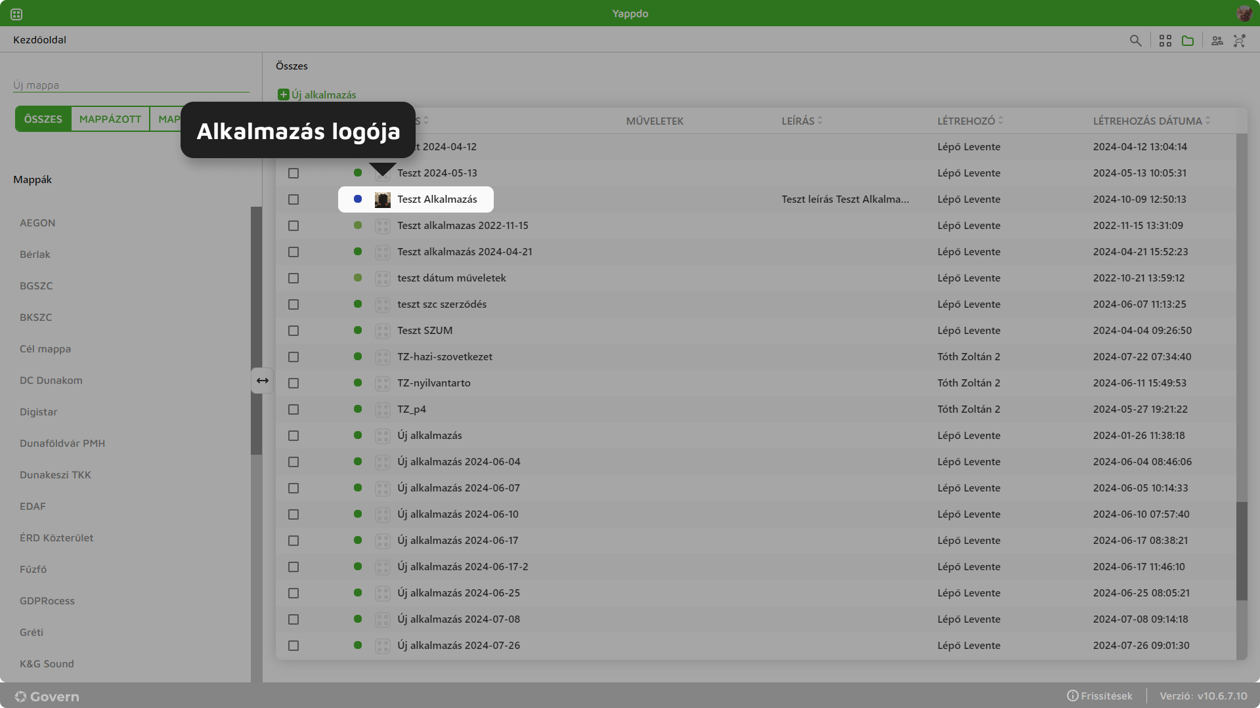Switch to the ÖSSZES tab

click(43, 119)
